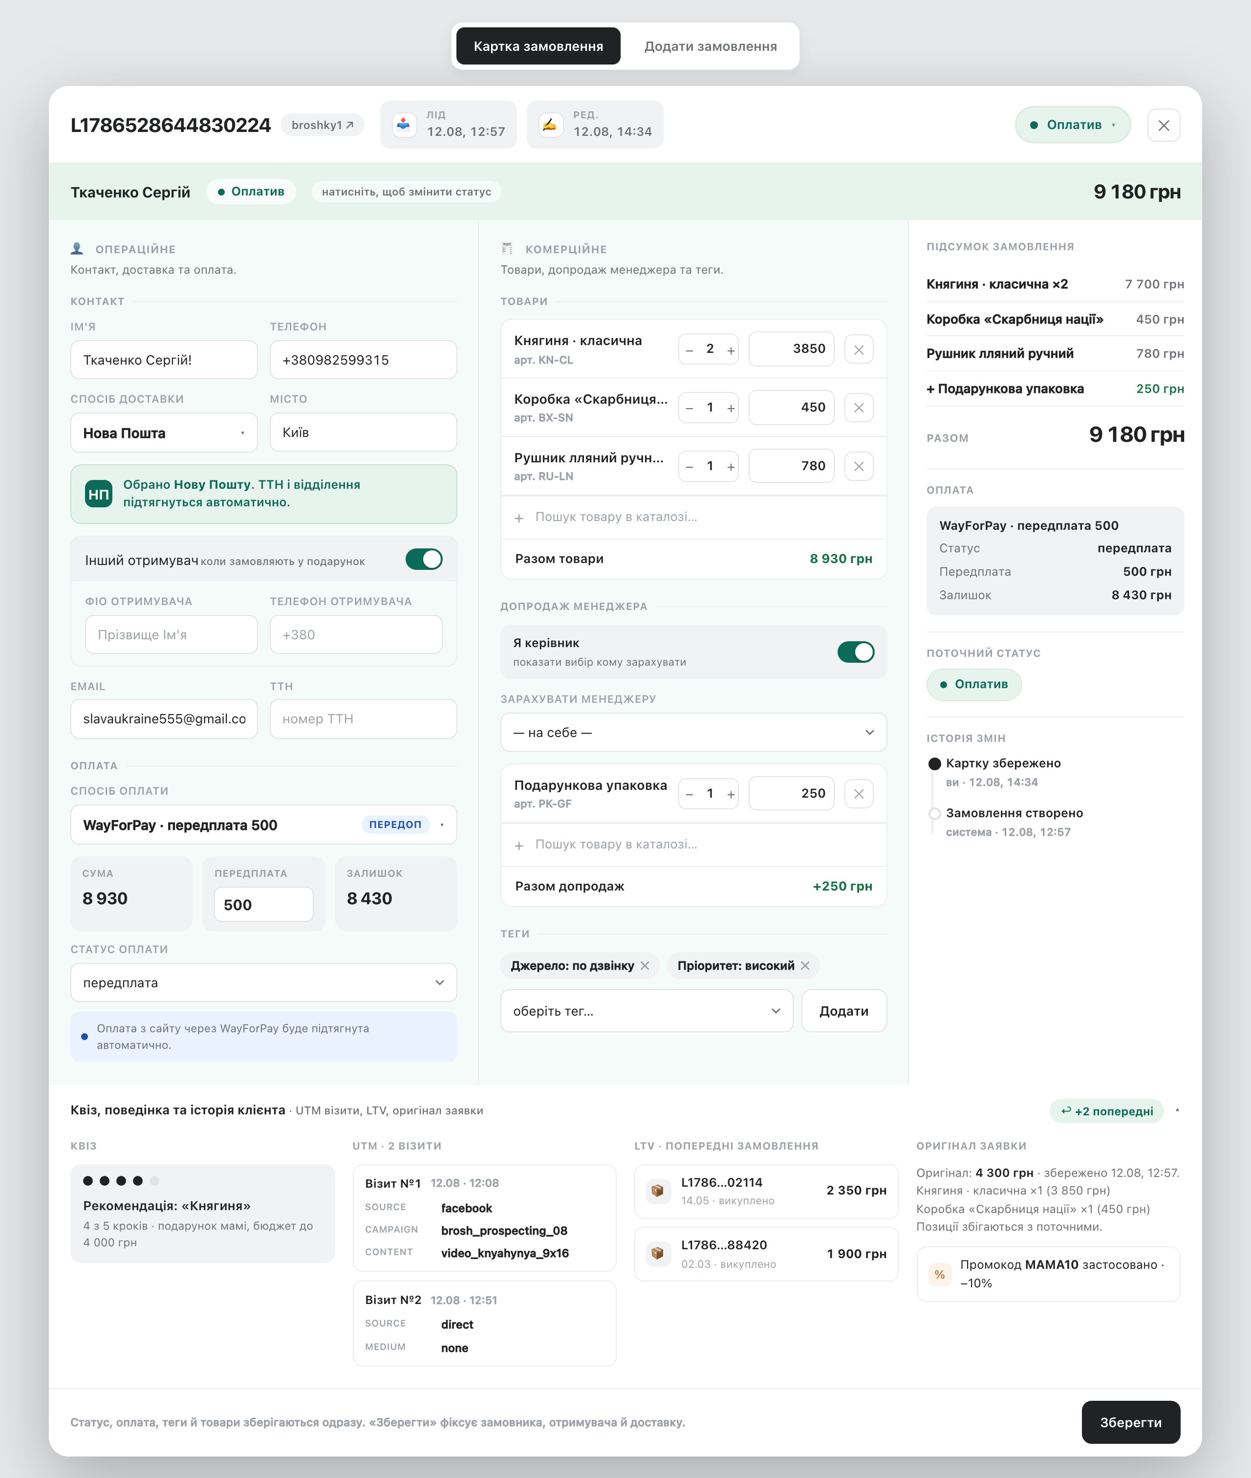Switch to Додати замовлення tab

[710, 46]
